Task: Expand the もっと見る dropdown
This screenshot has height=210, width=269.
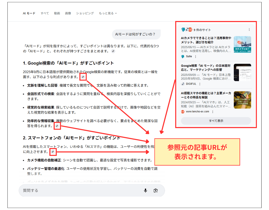Action: (x=108, y=13)
